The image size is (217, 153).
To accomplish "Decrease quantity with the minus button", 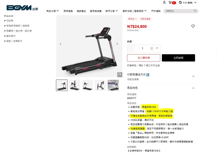I will tap(131, 48).
